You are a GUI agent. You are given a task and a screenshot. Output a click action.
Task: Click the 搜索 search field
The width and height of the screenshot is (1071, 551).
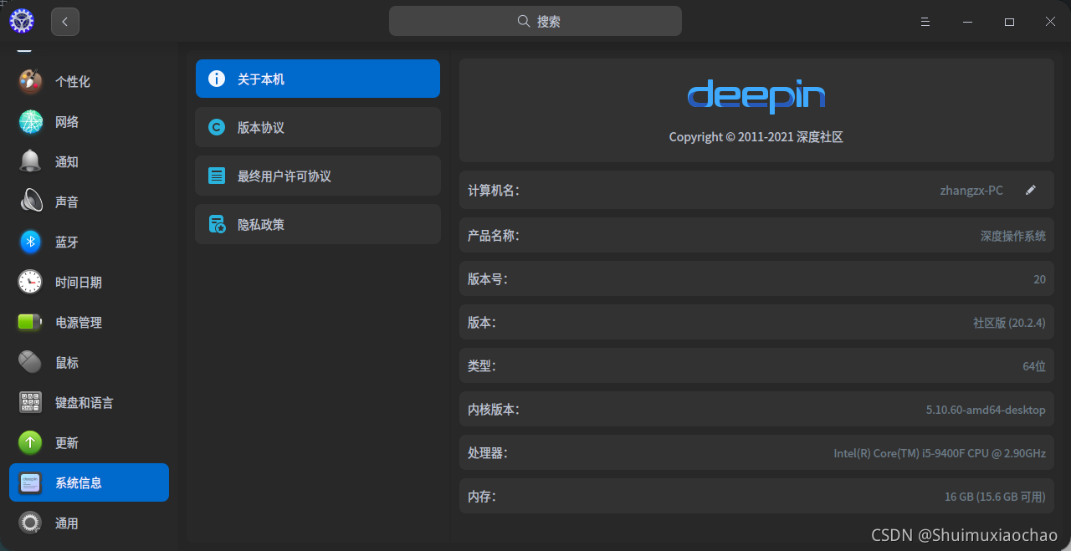[535, 22]
